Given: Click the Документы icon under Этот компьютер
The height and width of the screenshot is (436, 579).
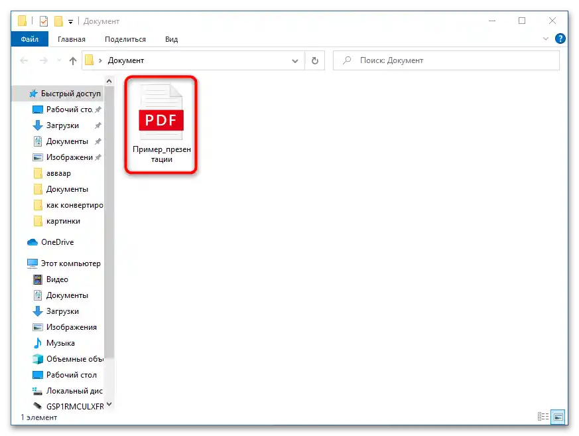Looking at the screenshot, I should coord(38,295).
